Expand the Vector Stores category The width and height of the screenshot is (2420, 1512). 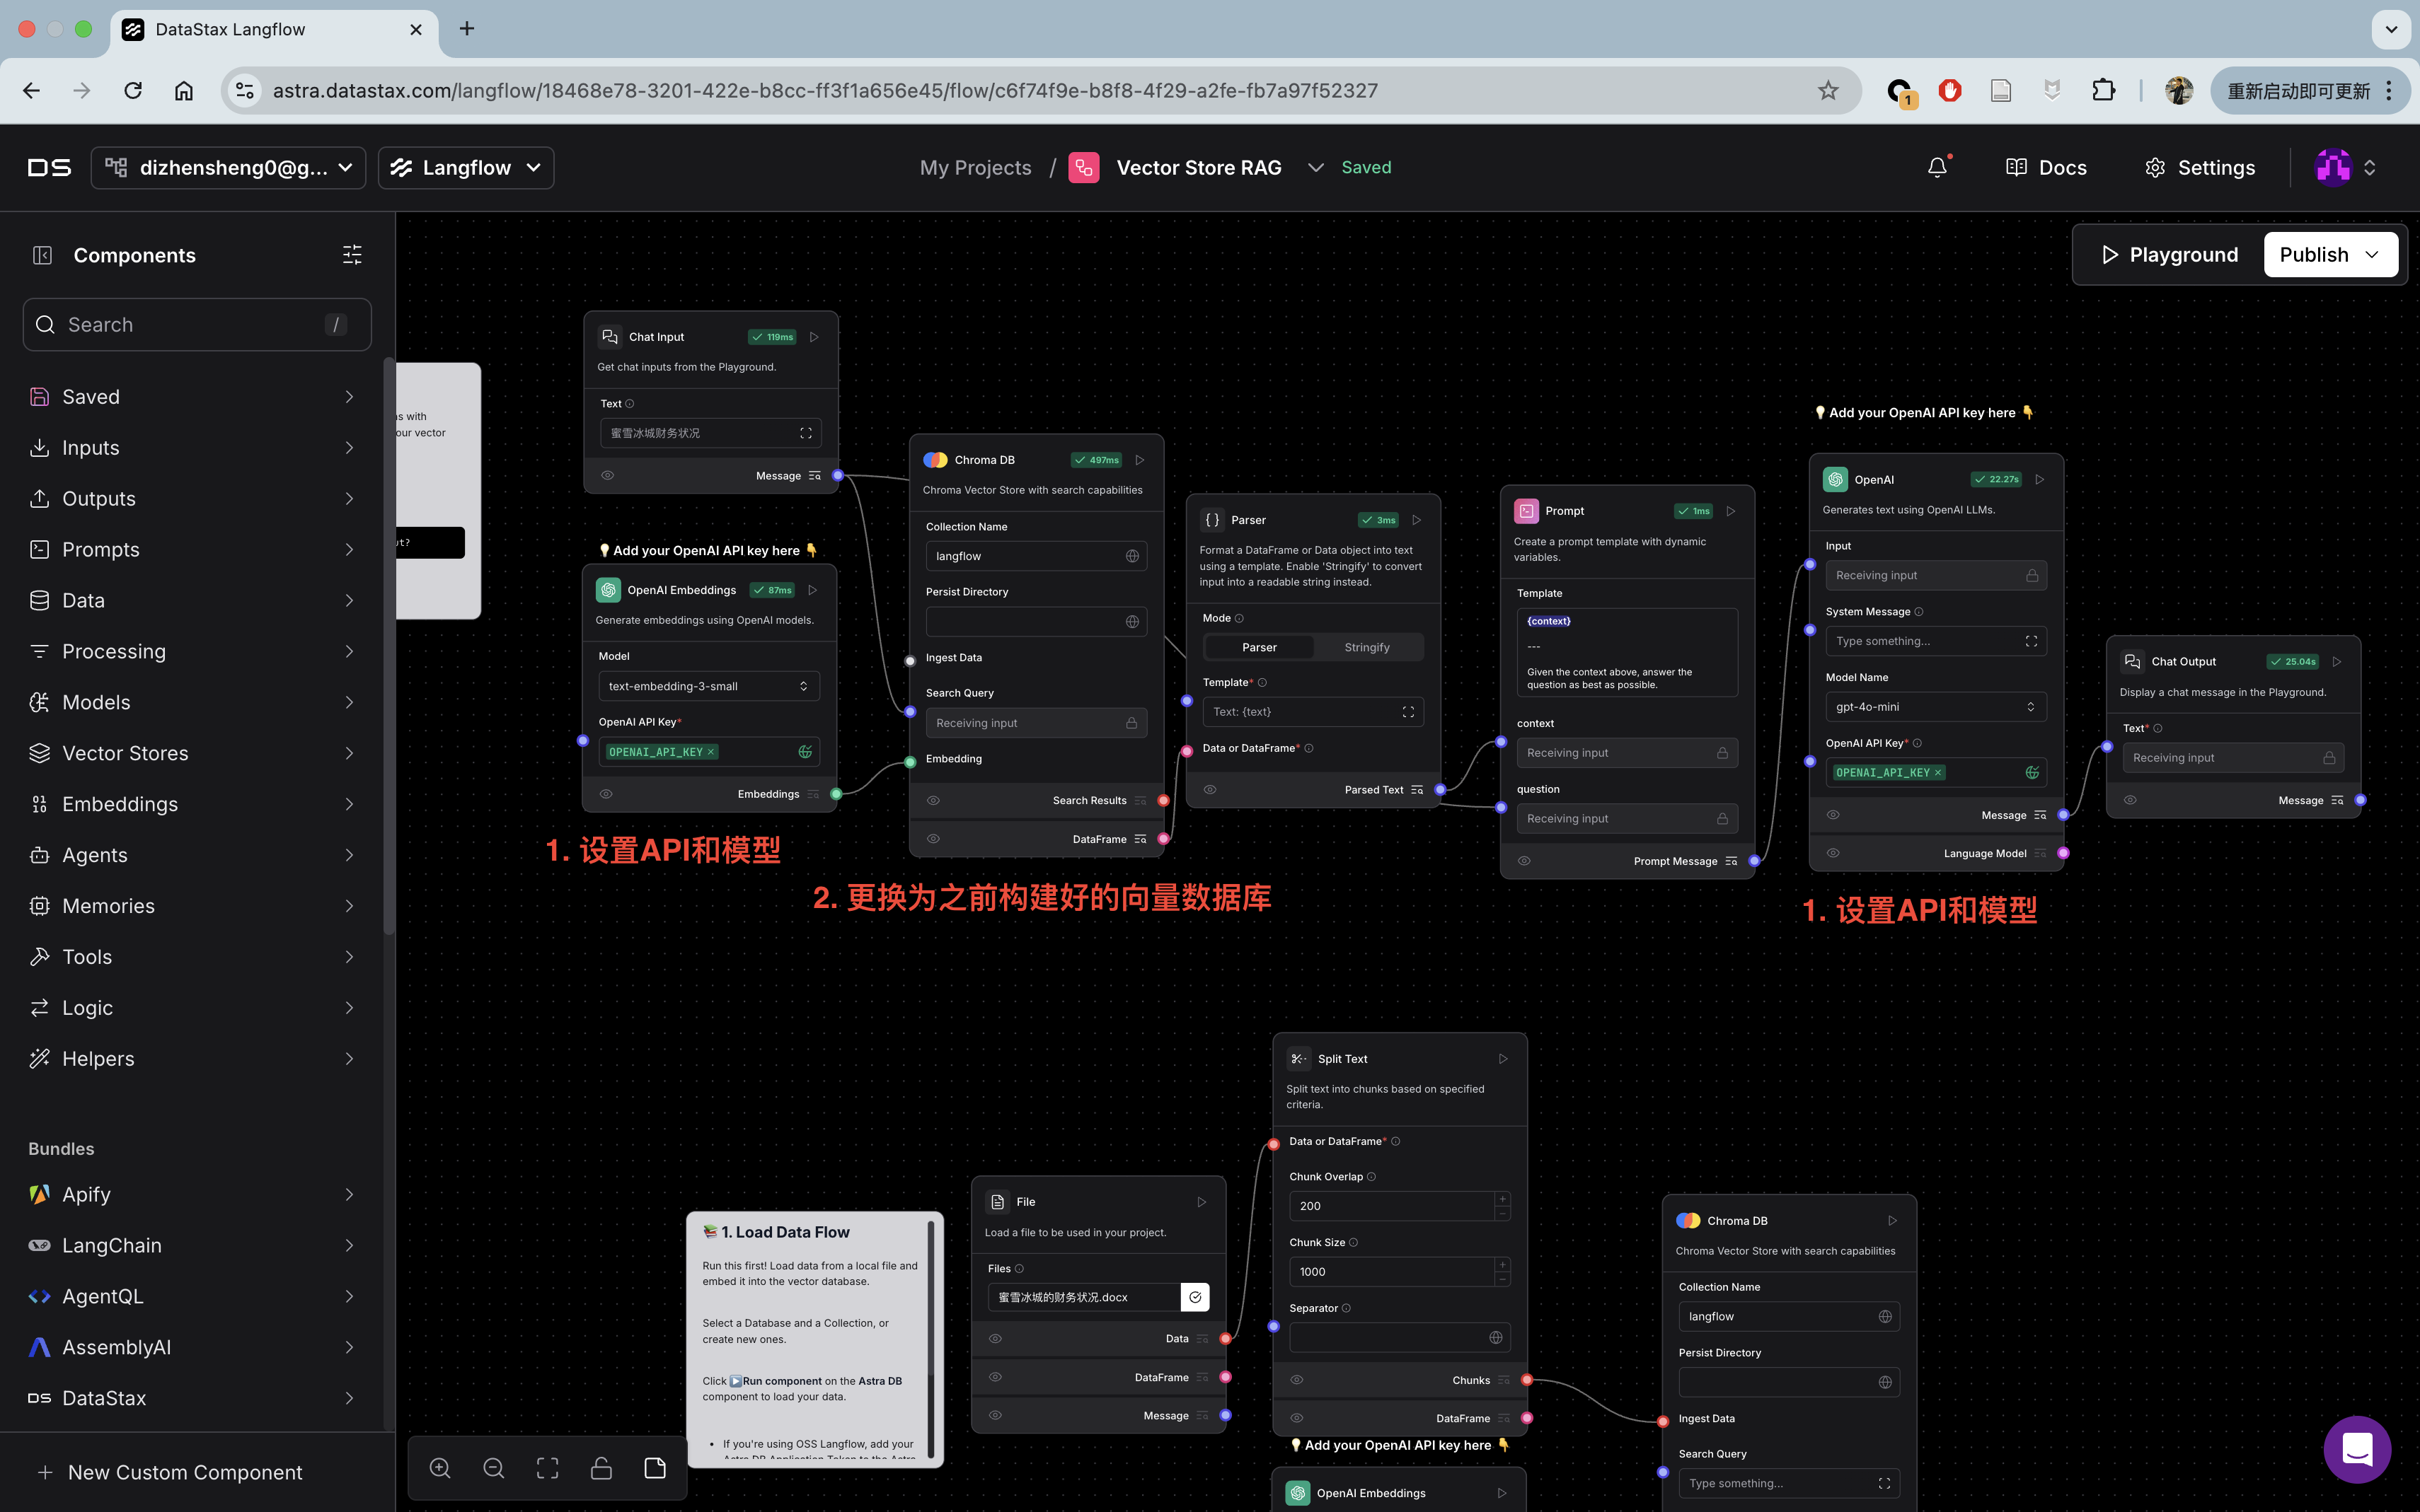coord(193,753)
